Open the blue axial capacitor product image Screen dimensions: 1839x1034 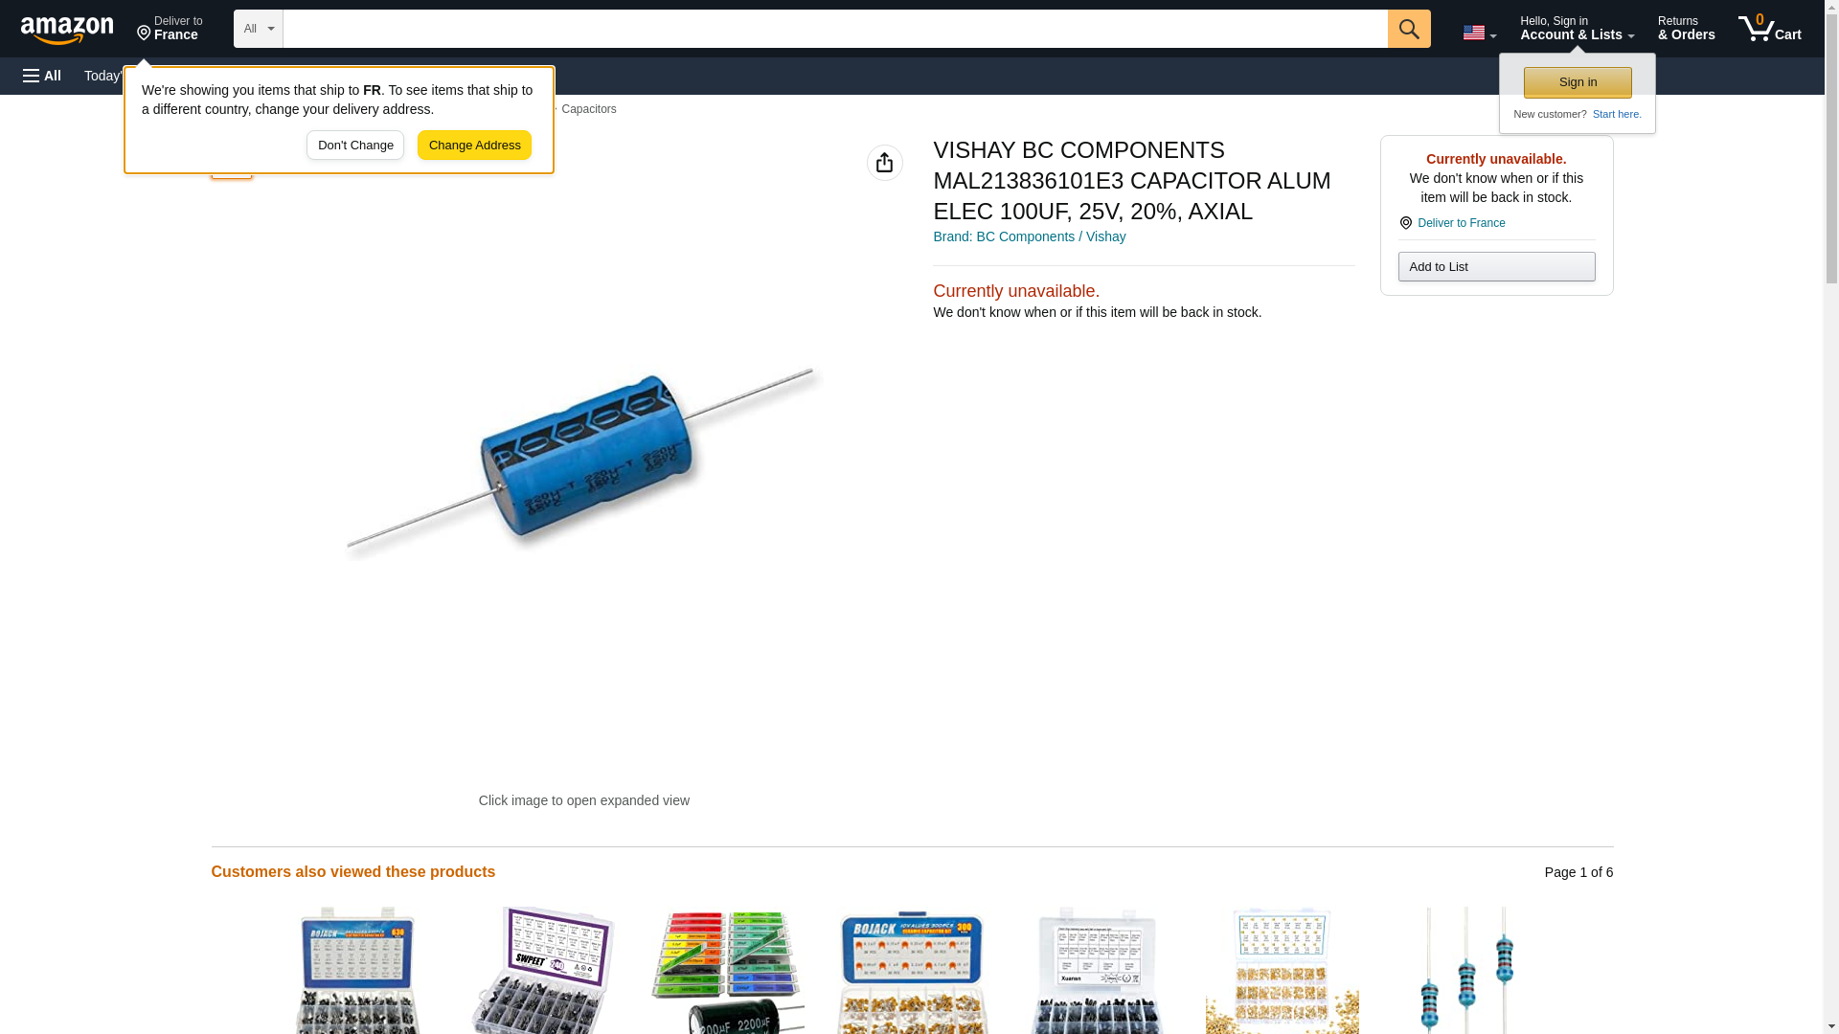point(583,460)
